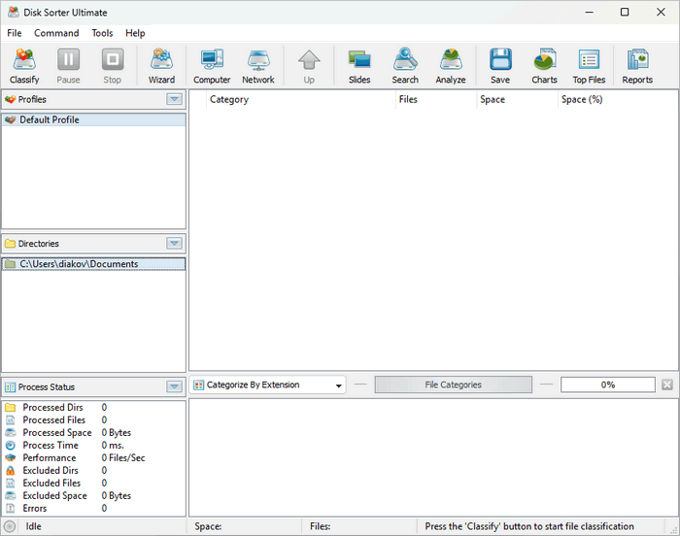Expand the Profiles panel dropdown arrow
Viewport: 680px width, 536px height.
pyautogui.click(x=174, y=99)
